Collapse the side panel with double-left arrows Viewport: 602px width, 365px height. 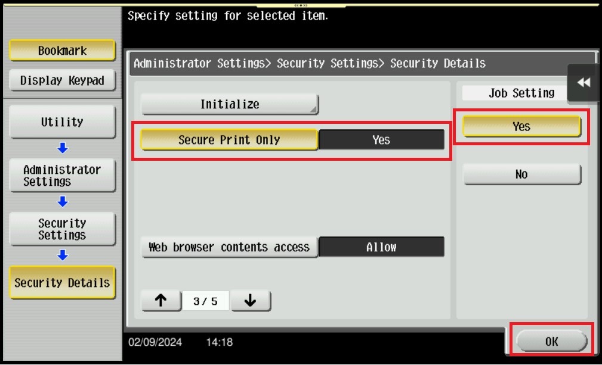(583, 82)
